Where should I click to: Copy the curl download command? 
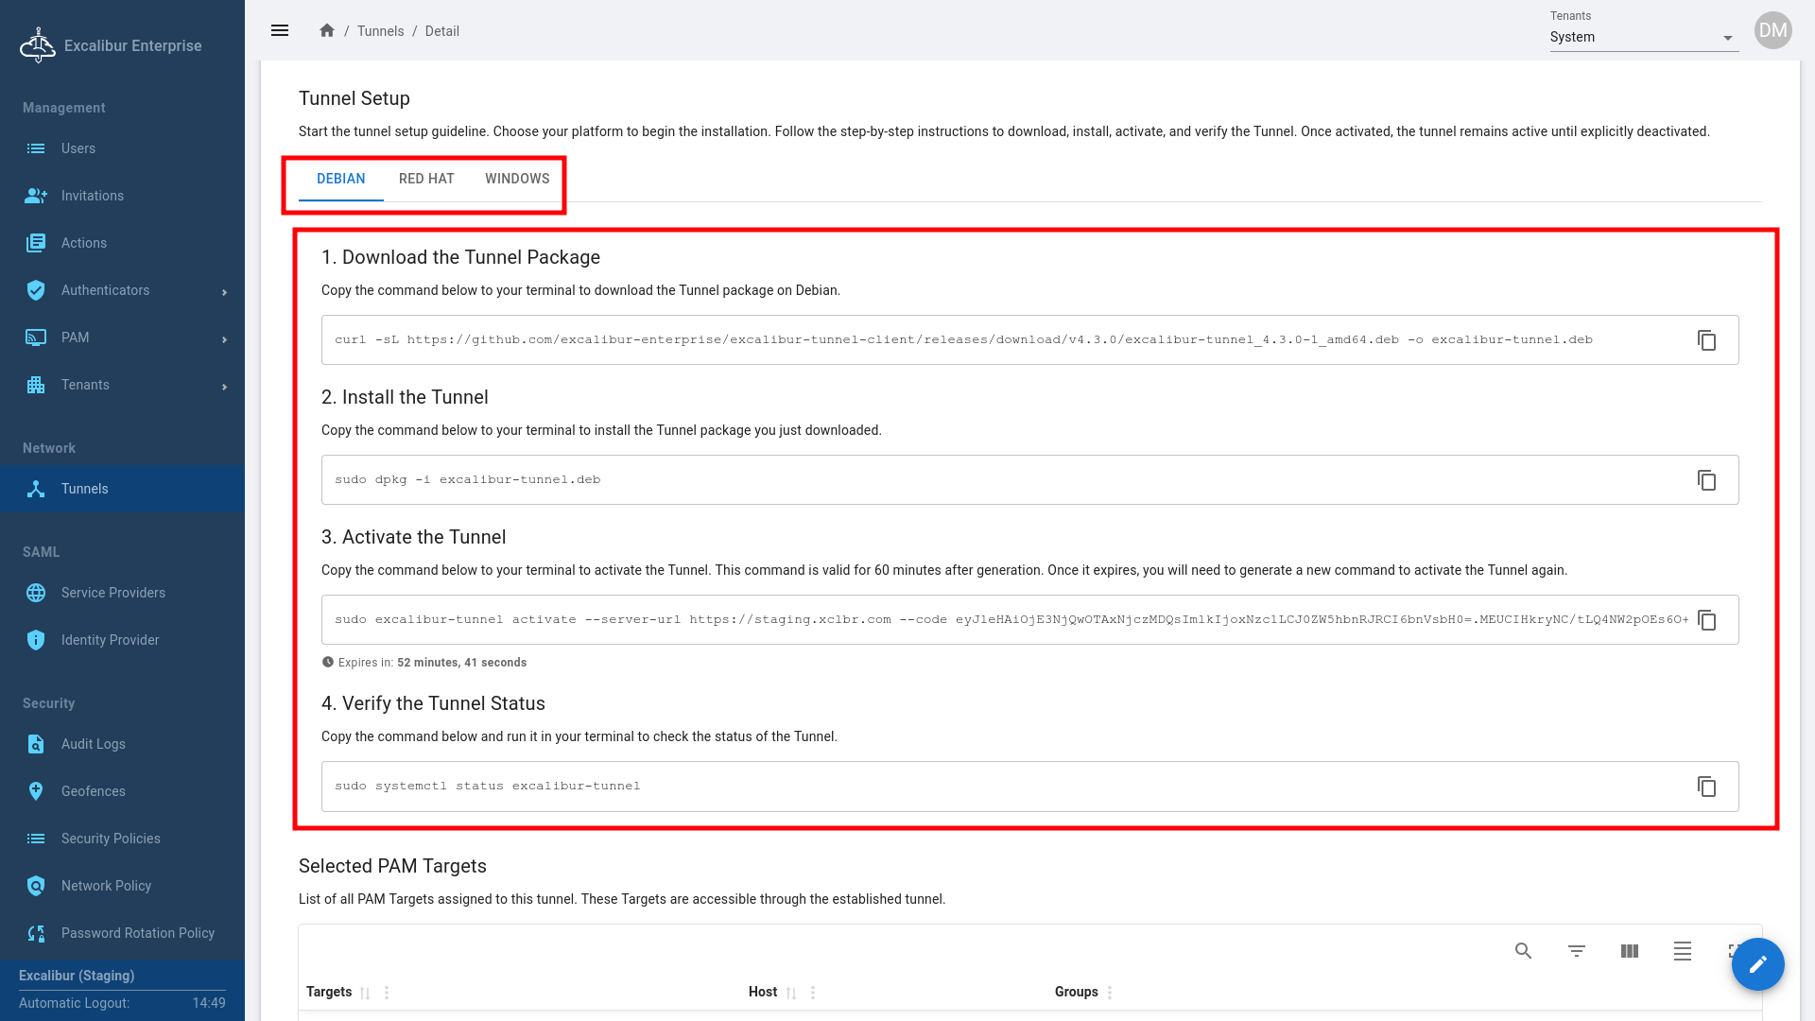[1706, 340]
